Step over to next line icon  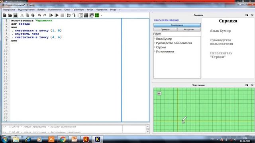point(69,15)
